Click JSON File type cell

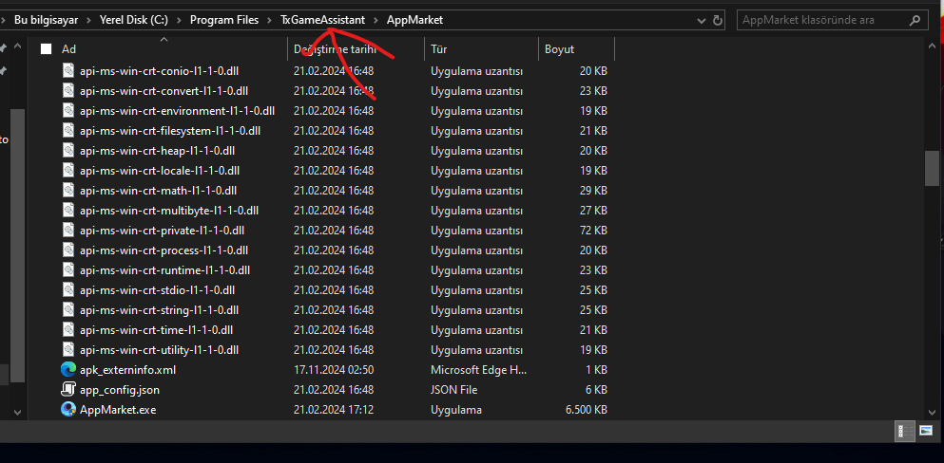click(454, 390)
